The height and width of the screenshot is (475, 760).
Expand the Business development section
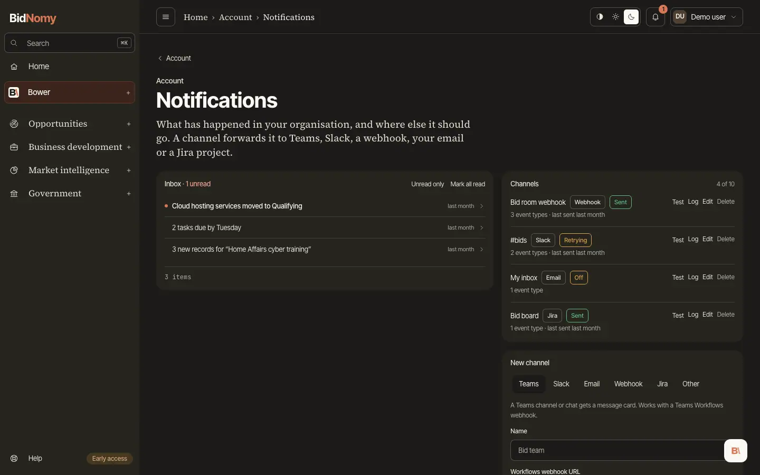129,147
